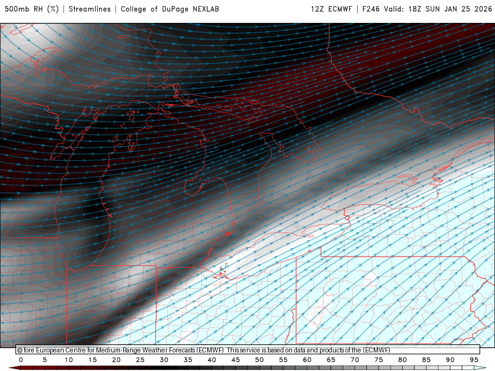Click the '95' color scale label
This screenshot has height=371, width=495.
(474, 360)
